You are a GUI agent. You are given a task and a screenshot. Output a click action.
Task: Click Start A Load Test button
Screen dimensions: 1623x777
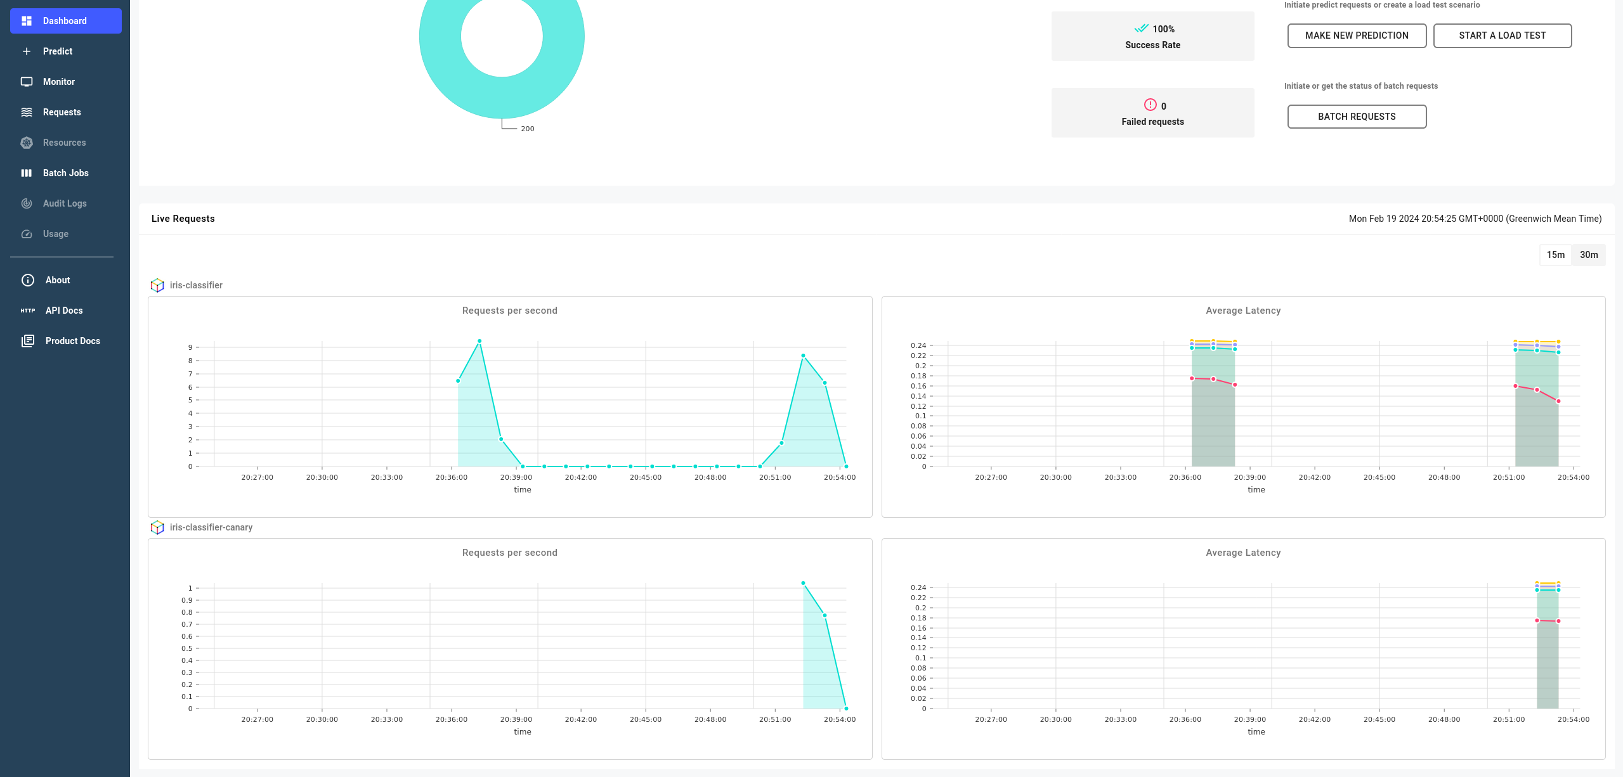pyautogui.click(x=1502, y=35)
